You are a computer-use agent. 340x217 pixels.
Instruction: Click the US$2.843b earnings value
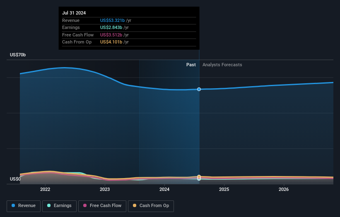111,27
